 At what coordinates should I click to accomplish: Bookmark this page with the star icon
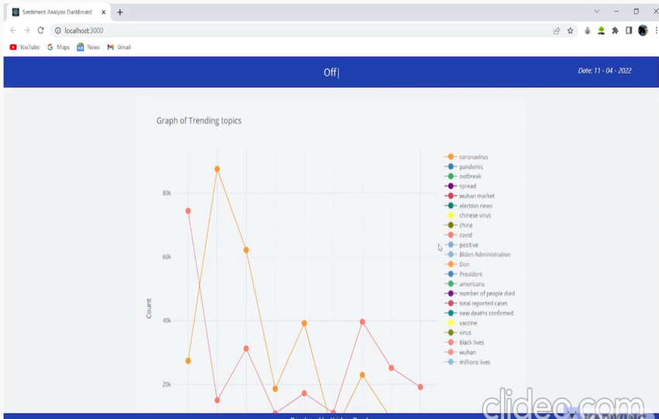pos(571,30)
